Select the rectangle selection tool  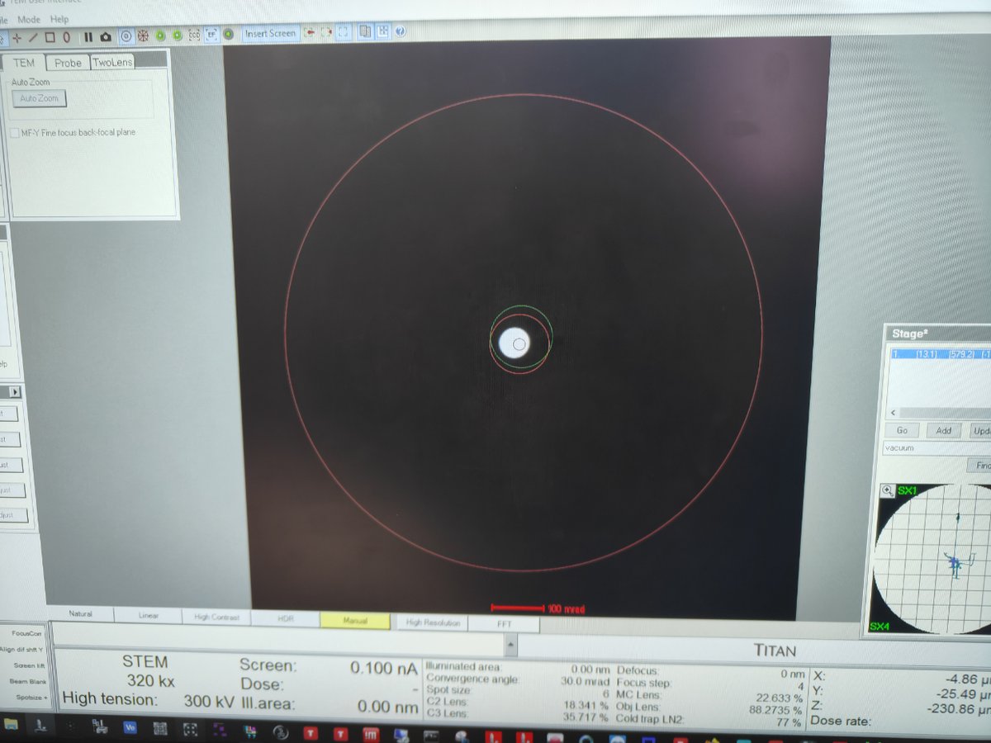50,36
